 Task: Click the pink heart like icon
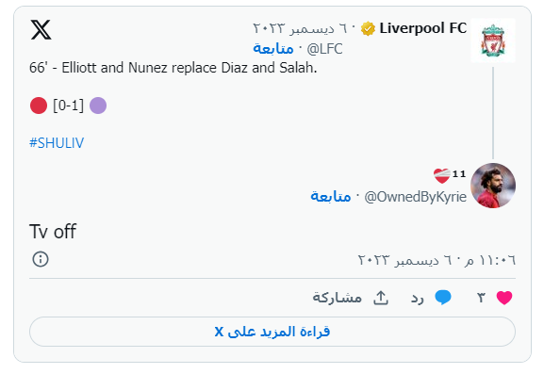pos(504,298)
